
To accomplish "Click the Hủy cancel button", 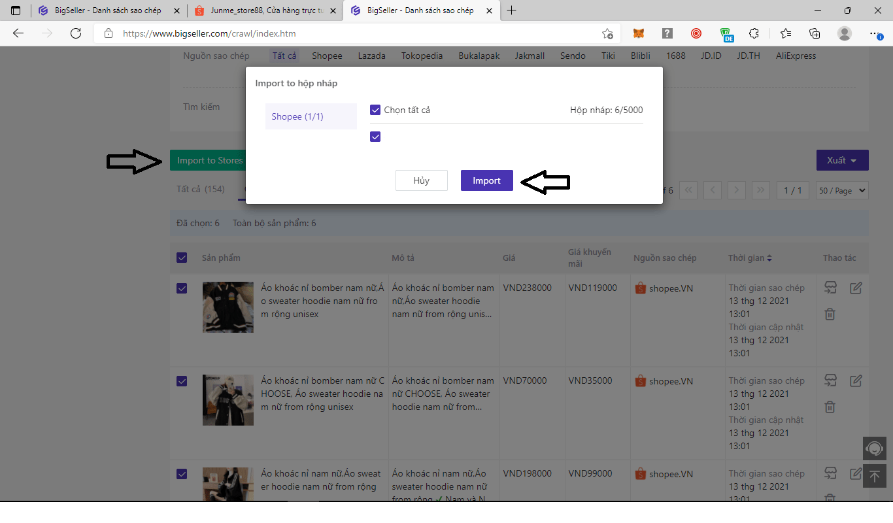I will [x=421, y=180].
